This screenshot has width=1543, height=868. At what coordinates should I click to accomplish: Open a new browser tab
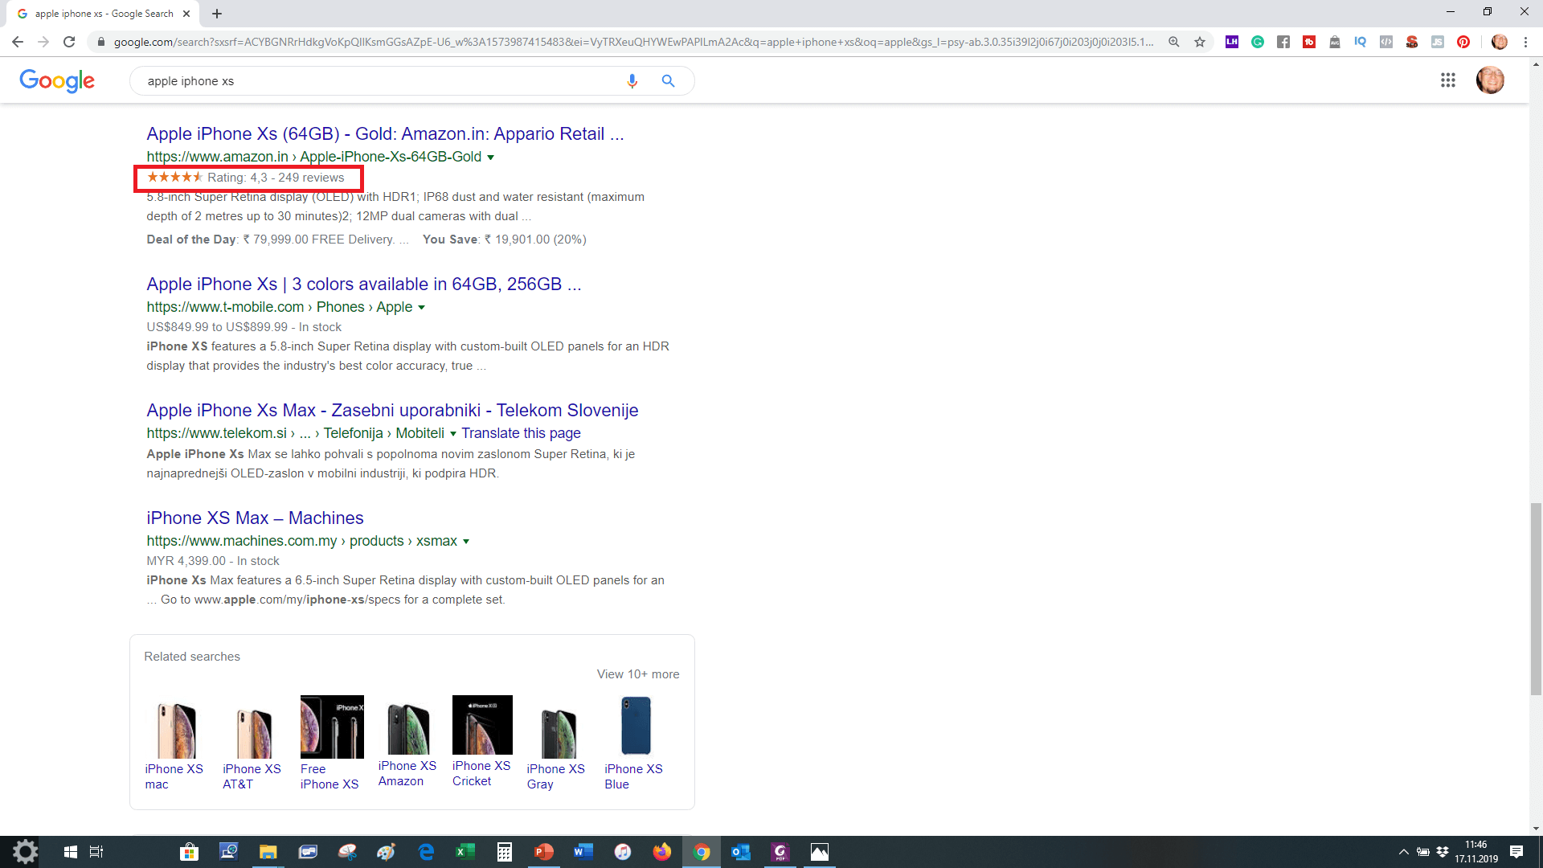point(217,14)
